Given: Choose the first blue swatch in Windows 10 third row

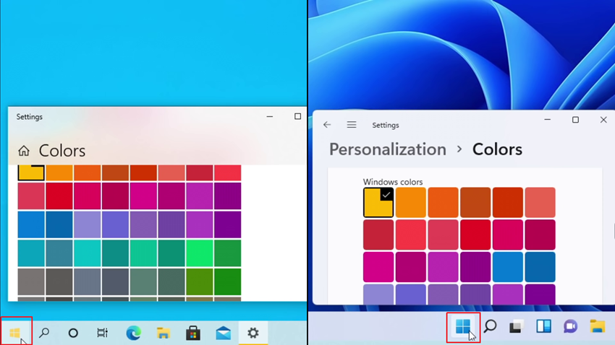Looking at the screenshot, I should coord(31,224).
